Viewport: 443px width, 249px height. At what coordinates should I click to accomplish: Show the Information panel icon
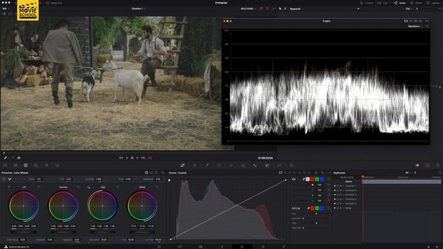[x=437, y=165]
